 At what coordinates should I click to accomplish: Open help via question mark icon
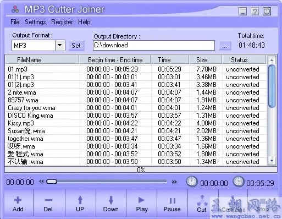[255, 12]
